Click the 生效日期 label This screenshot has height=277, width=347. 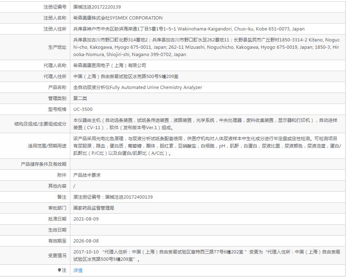point(57,230)
